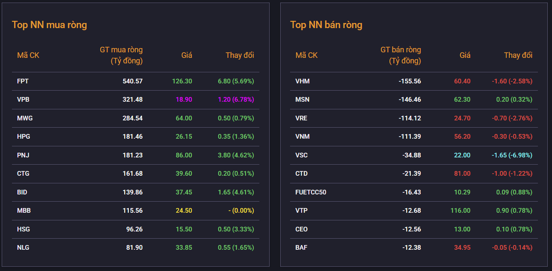552x271 pixels.
Task: Click the "Top NN bán ròng" table title
Action: [326, 25]
